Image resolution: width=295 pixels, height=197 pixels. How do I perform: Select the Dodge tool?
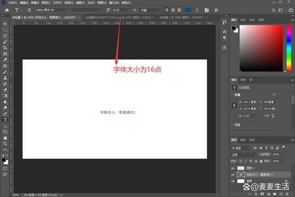tap(5, 108)
